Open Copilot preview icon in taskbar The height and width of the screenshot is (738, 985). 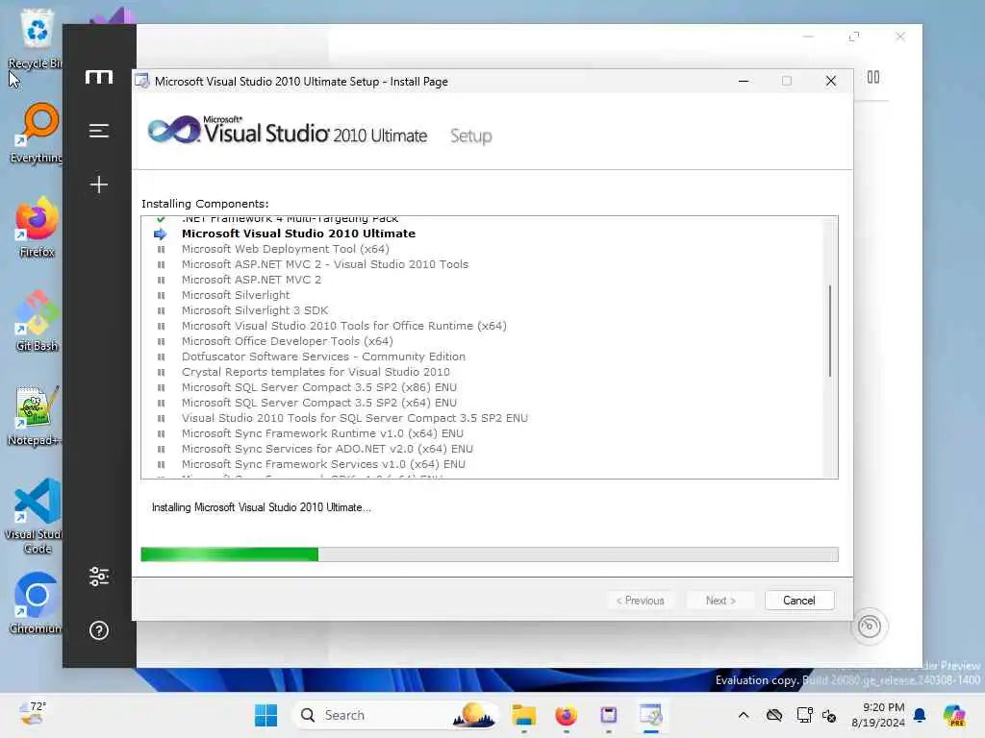click(954, 715)
